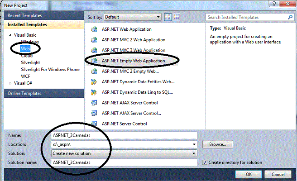Click the Solution name input field
297x181 pixels.
pos(124,162)
